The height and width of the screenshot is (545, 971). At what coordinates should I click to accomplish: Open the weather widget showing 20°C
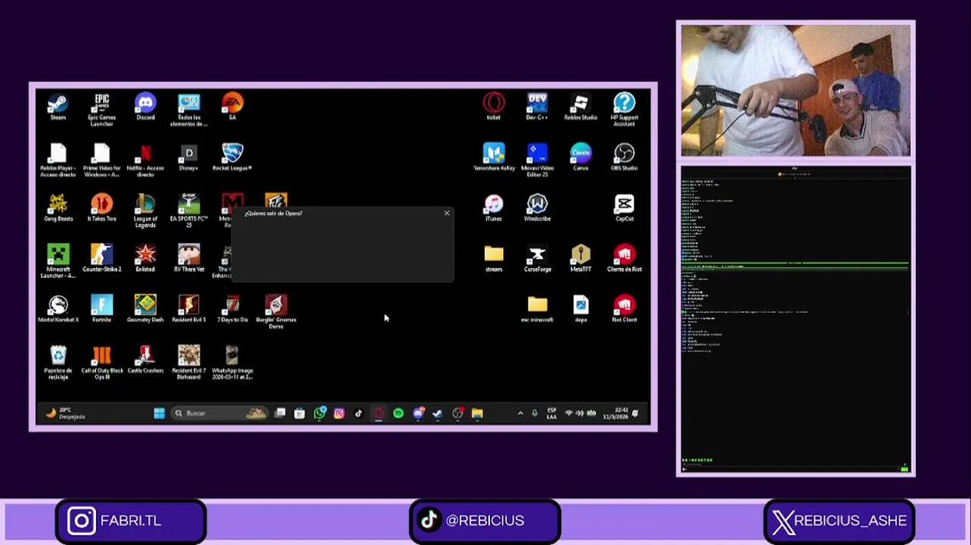[x=66, y=413]
